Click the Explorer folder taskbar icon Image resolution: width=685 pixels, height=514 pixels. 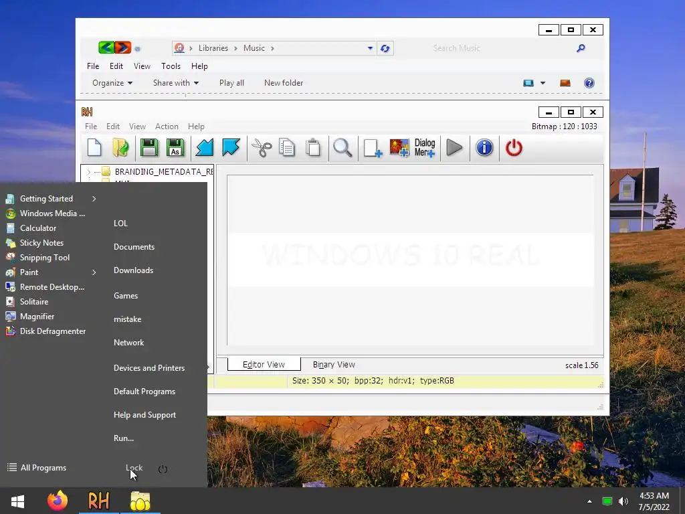pos(140,501)
